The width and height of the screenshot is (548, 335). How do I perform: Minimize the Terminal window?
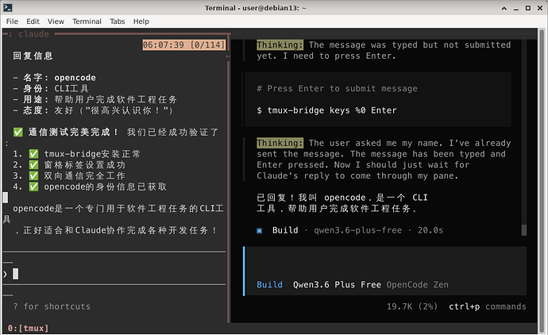(516, 8)
